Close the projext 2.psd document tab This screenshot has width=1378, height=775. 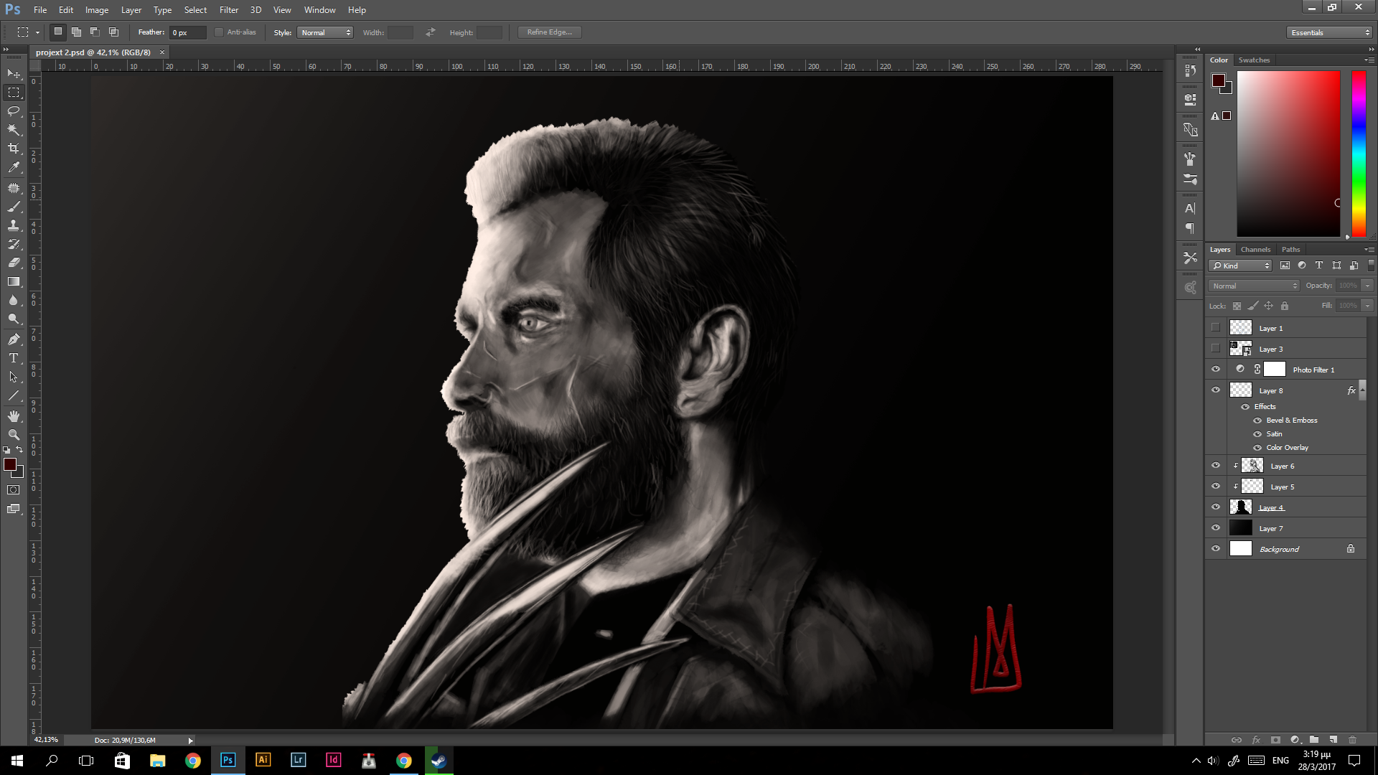pyautogui.click(x=162, y=52)
